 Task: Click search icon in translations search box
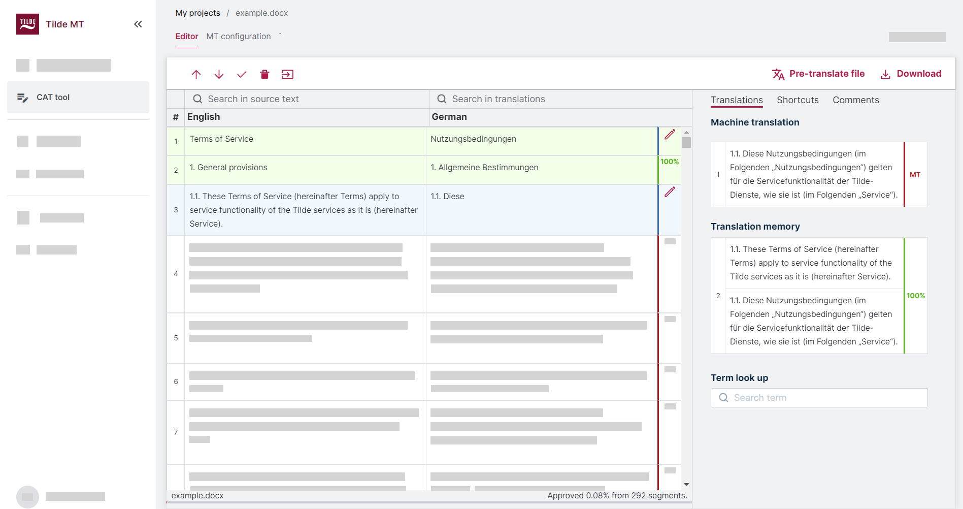pyautogui.click(x=442, y=99)
